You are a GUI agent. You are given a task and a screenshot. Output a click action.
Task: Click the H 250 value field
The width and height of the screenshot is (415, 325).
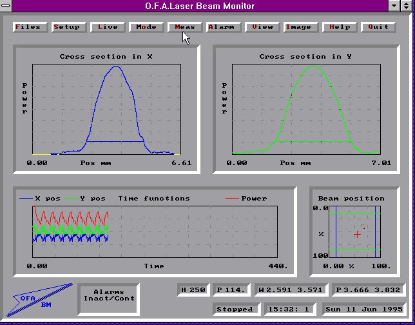click(x=193, y=290)
